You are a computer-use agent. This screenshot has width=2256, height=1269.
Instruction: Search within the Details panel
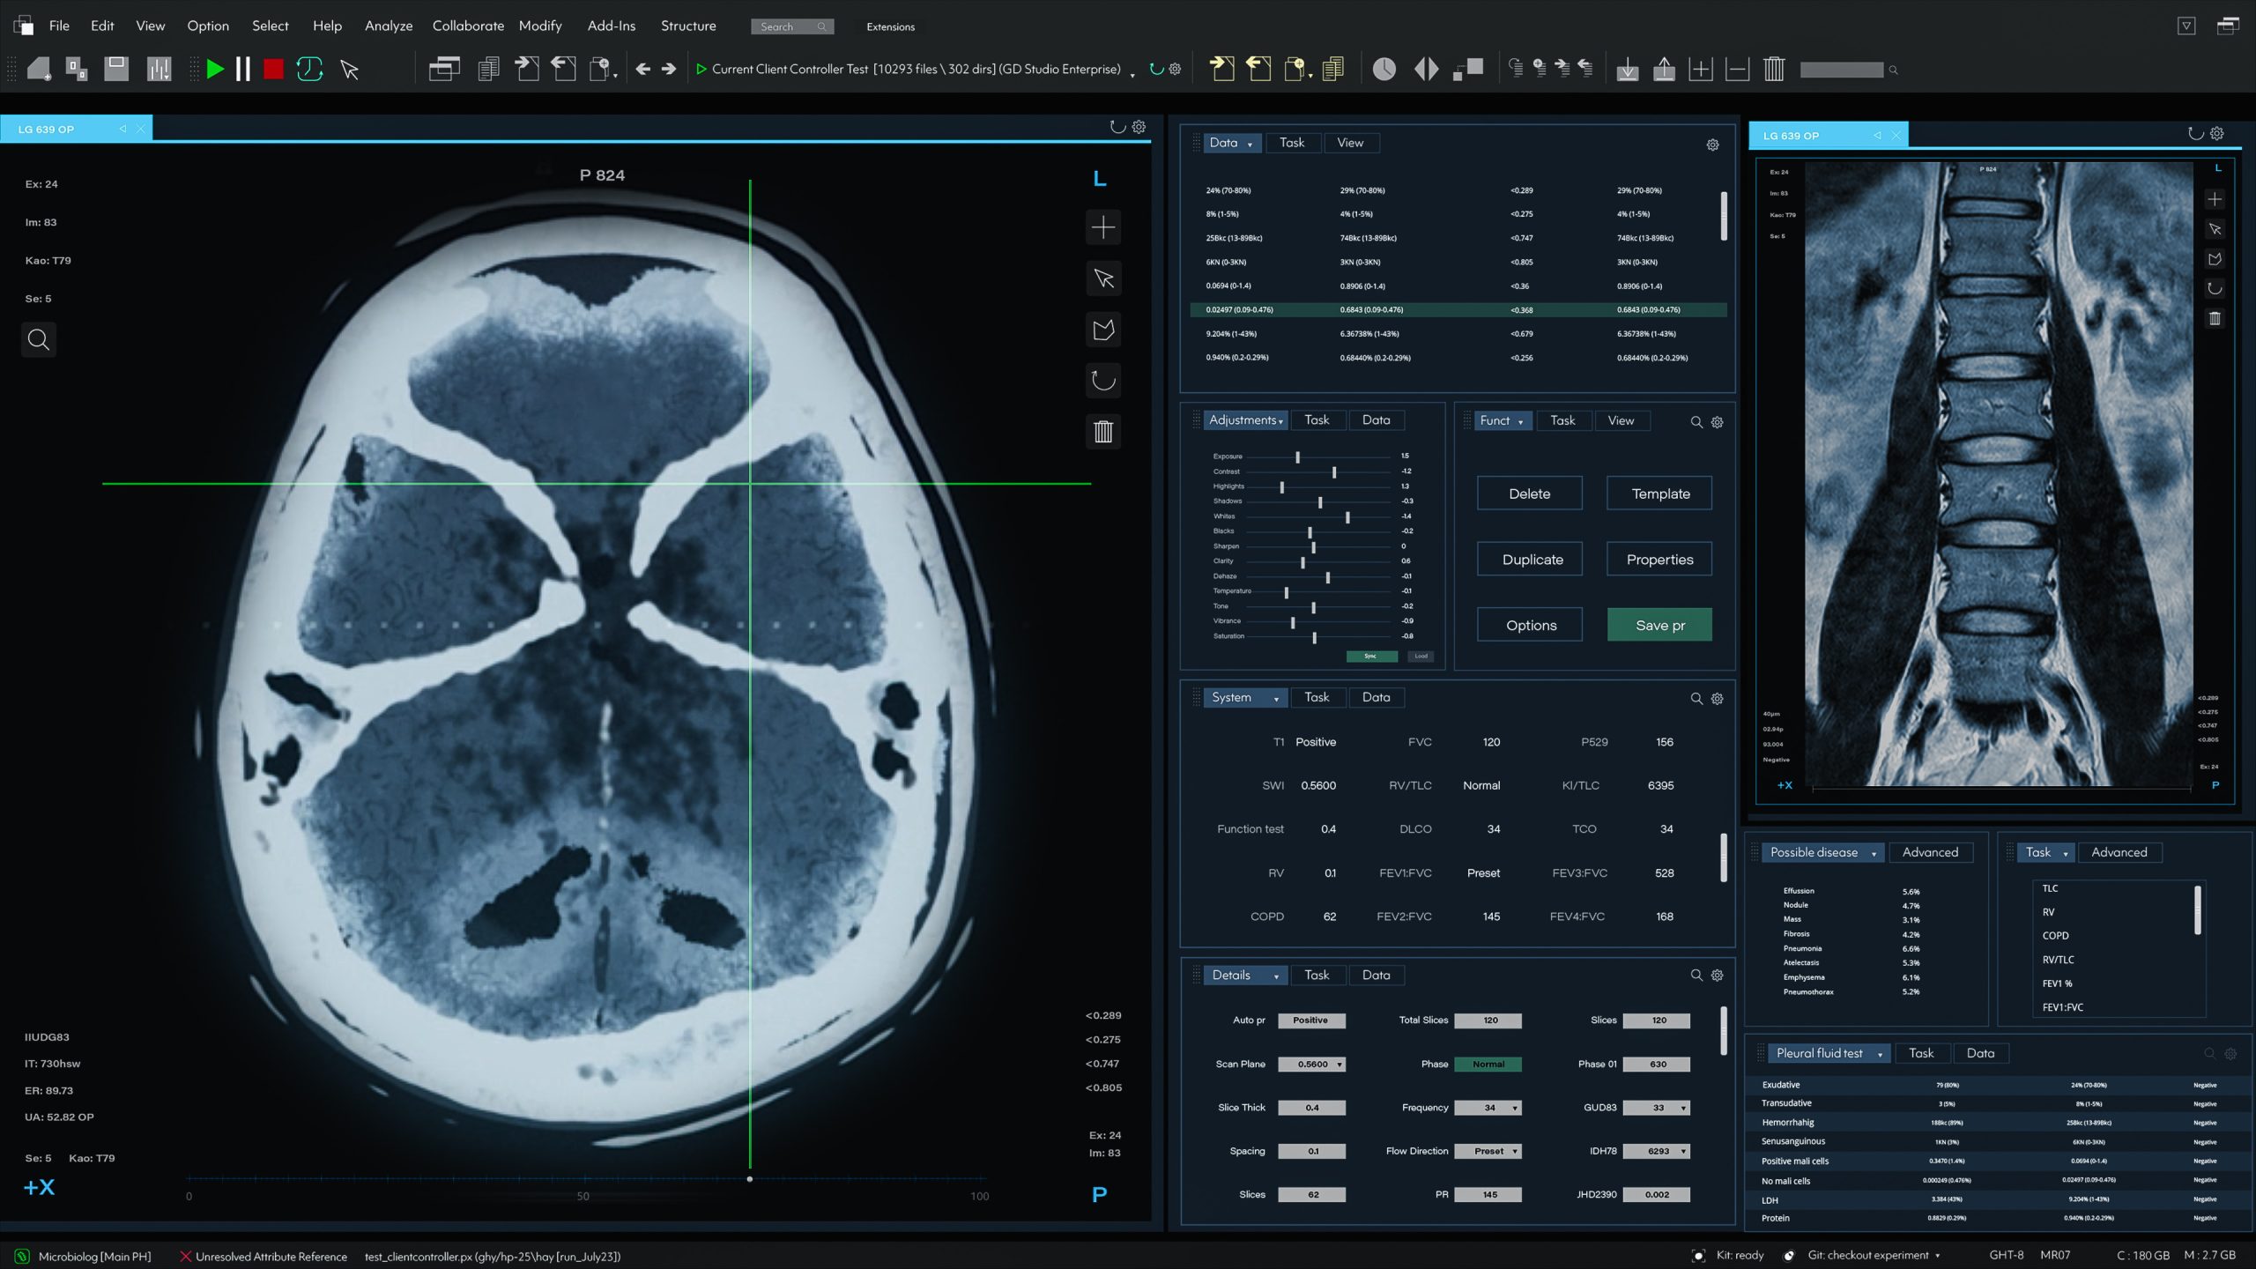pos(1696,976)
